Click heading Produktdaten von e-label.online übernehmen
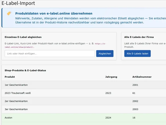This screenshot has width=166, height=125. click(54, 14)
